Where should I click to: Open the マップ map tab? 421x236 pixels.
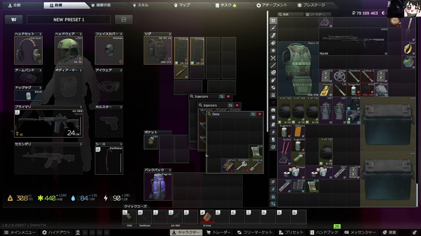(x=182, y=5)
